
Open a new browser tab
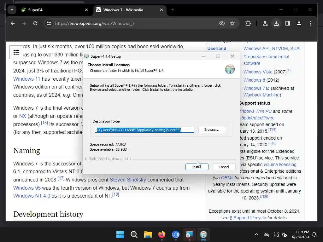(173, 10)
